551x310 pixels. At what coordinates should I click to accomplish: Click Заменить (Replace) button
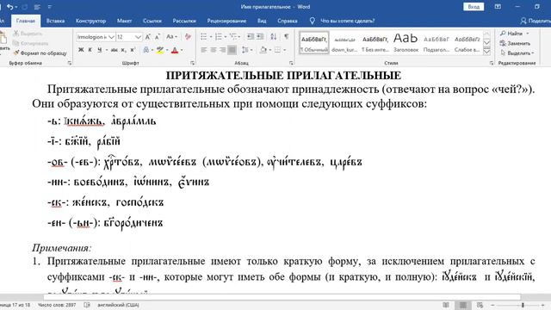(x=515, y=43)
